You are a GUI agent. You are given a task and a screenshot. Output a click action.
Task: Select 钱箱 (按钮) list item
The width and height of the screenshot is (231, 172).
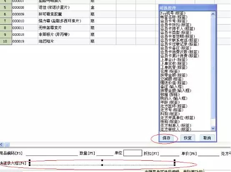(x=170, y=94)
